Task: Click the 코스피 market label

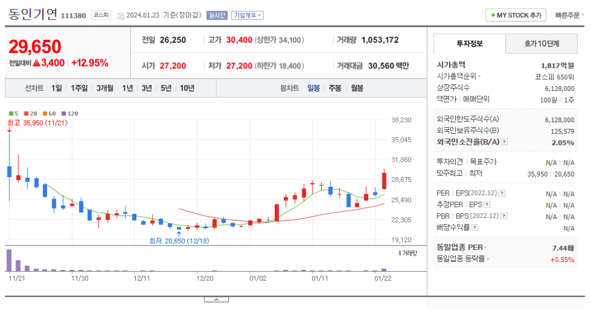Action: point(101,15)
